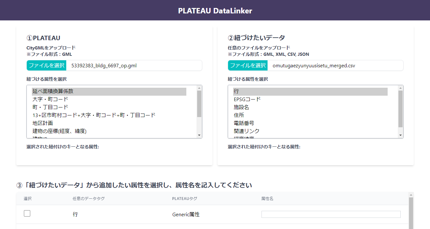Select 住所 attribute
Image resolution: width=430 pixels, height=229 pixels.
[x=310, y=115]
